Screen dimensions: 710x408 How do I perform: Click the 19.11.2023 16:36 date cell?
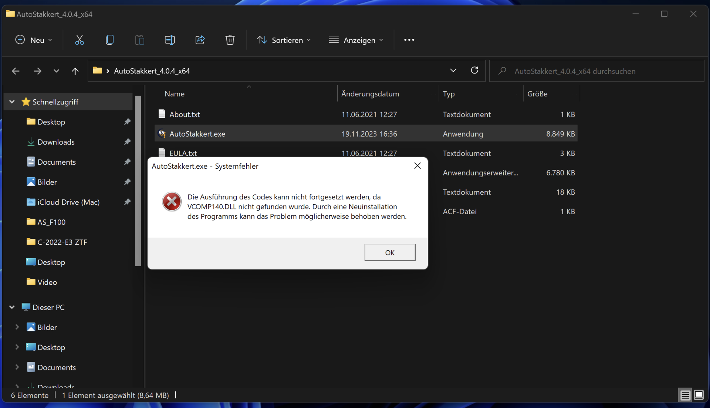point(369,134)
